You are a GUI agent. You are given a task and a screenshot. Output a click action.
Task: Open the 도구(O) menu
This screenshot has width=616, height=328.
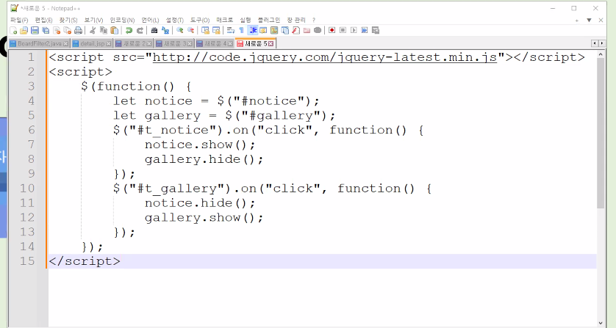coord(200,20)
